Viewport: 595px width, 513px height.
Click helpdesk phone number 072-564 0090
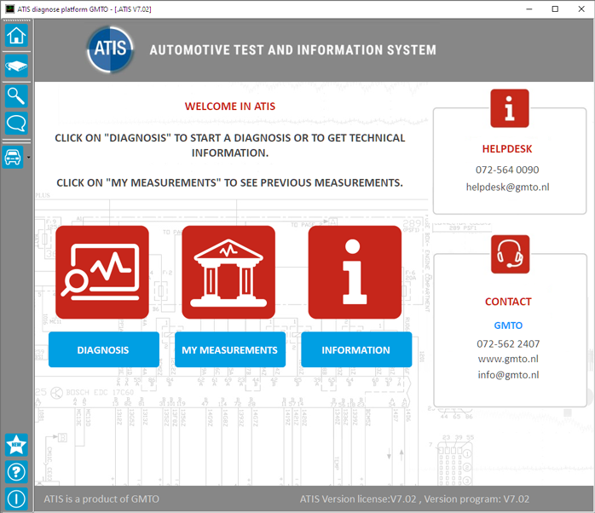coord(507,170)
